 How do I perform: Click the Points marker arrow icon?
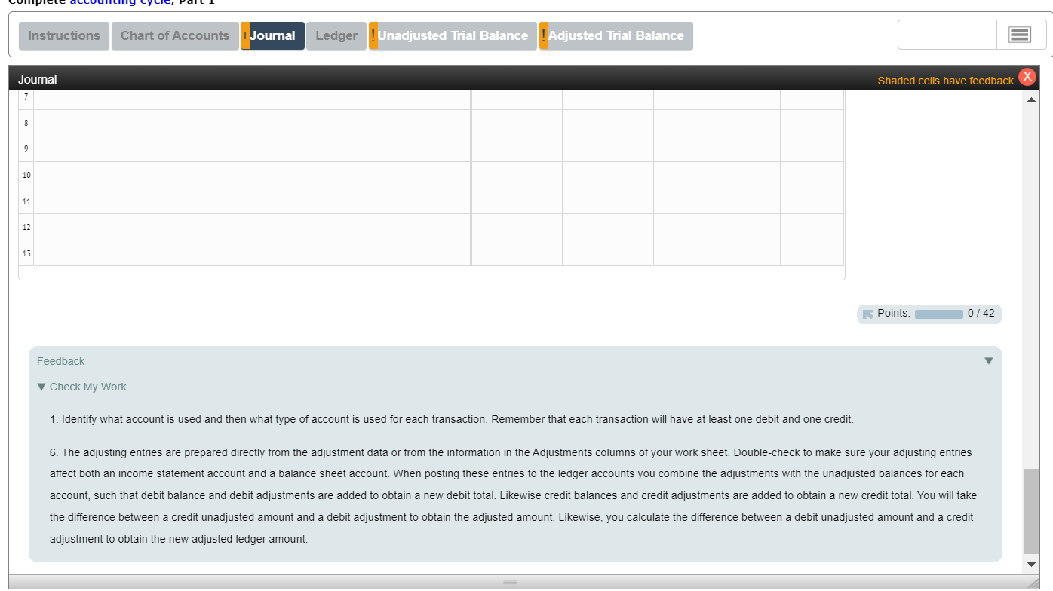869,314
